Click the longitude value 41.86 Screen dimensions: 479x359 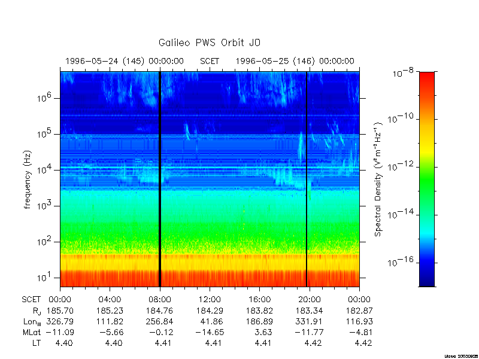212,321
